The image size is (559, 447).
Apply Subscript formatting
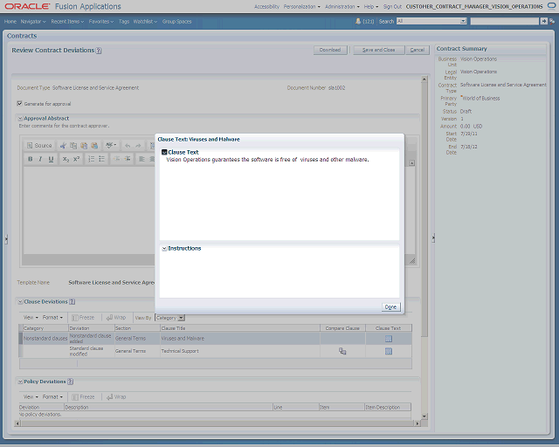[66, 159]
